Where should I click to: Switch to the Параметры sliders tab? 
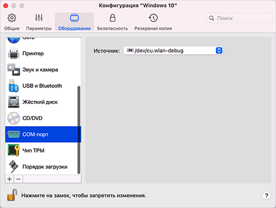(39, 22)
